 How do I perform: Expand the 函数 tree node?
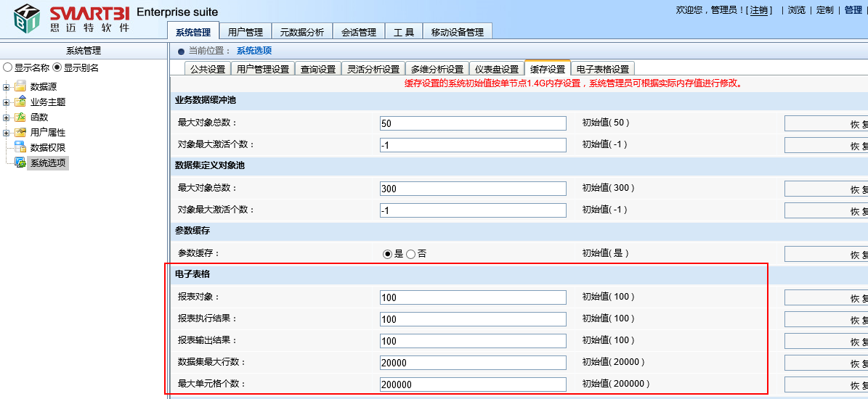6,117
